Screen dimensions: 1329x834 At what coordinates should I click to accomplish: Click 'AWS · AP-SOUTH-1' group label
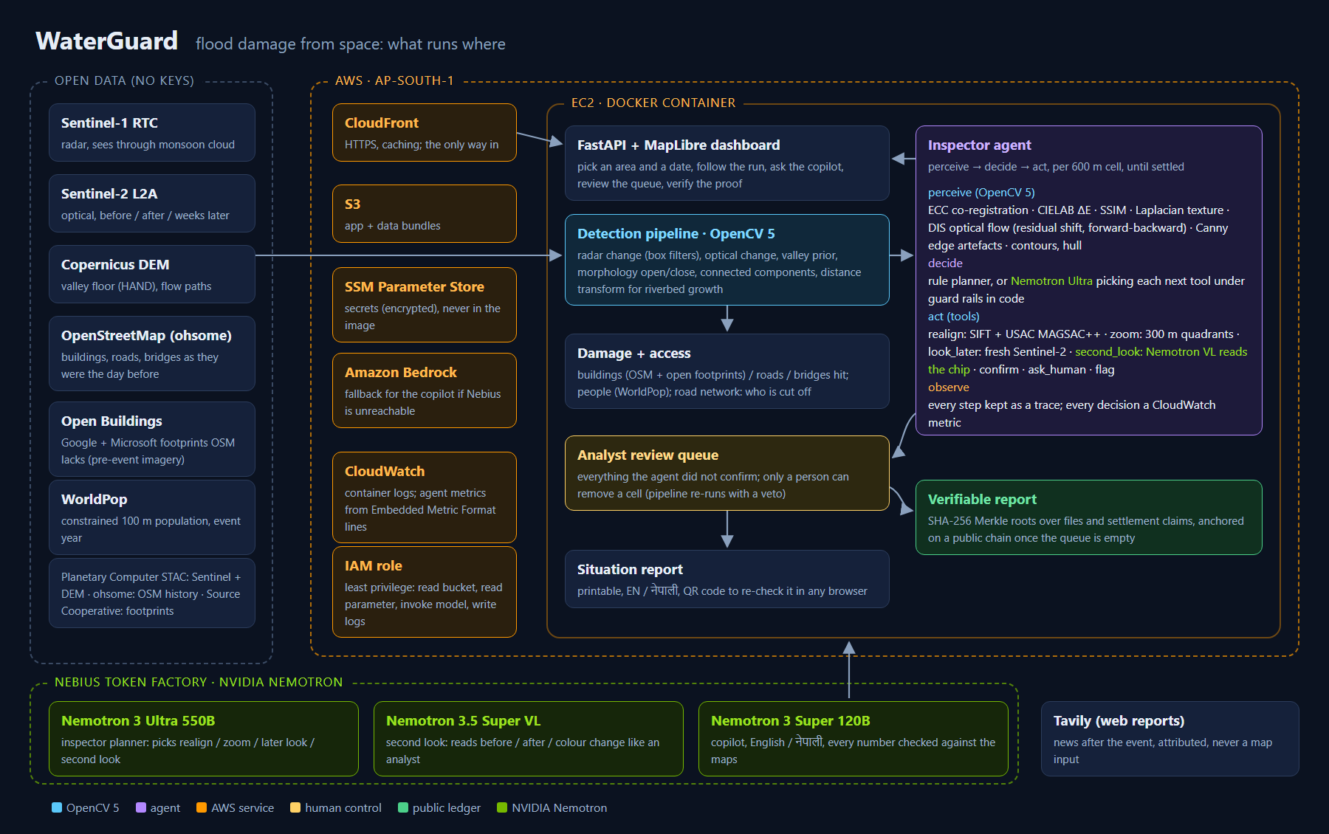[394, 81]
